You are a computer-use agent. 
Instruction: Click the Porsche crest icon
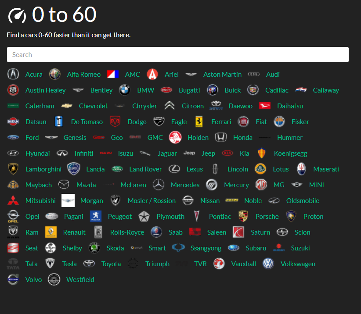tap(243, 216)
